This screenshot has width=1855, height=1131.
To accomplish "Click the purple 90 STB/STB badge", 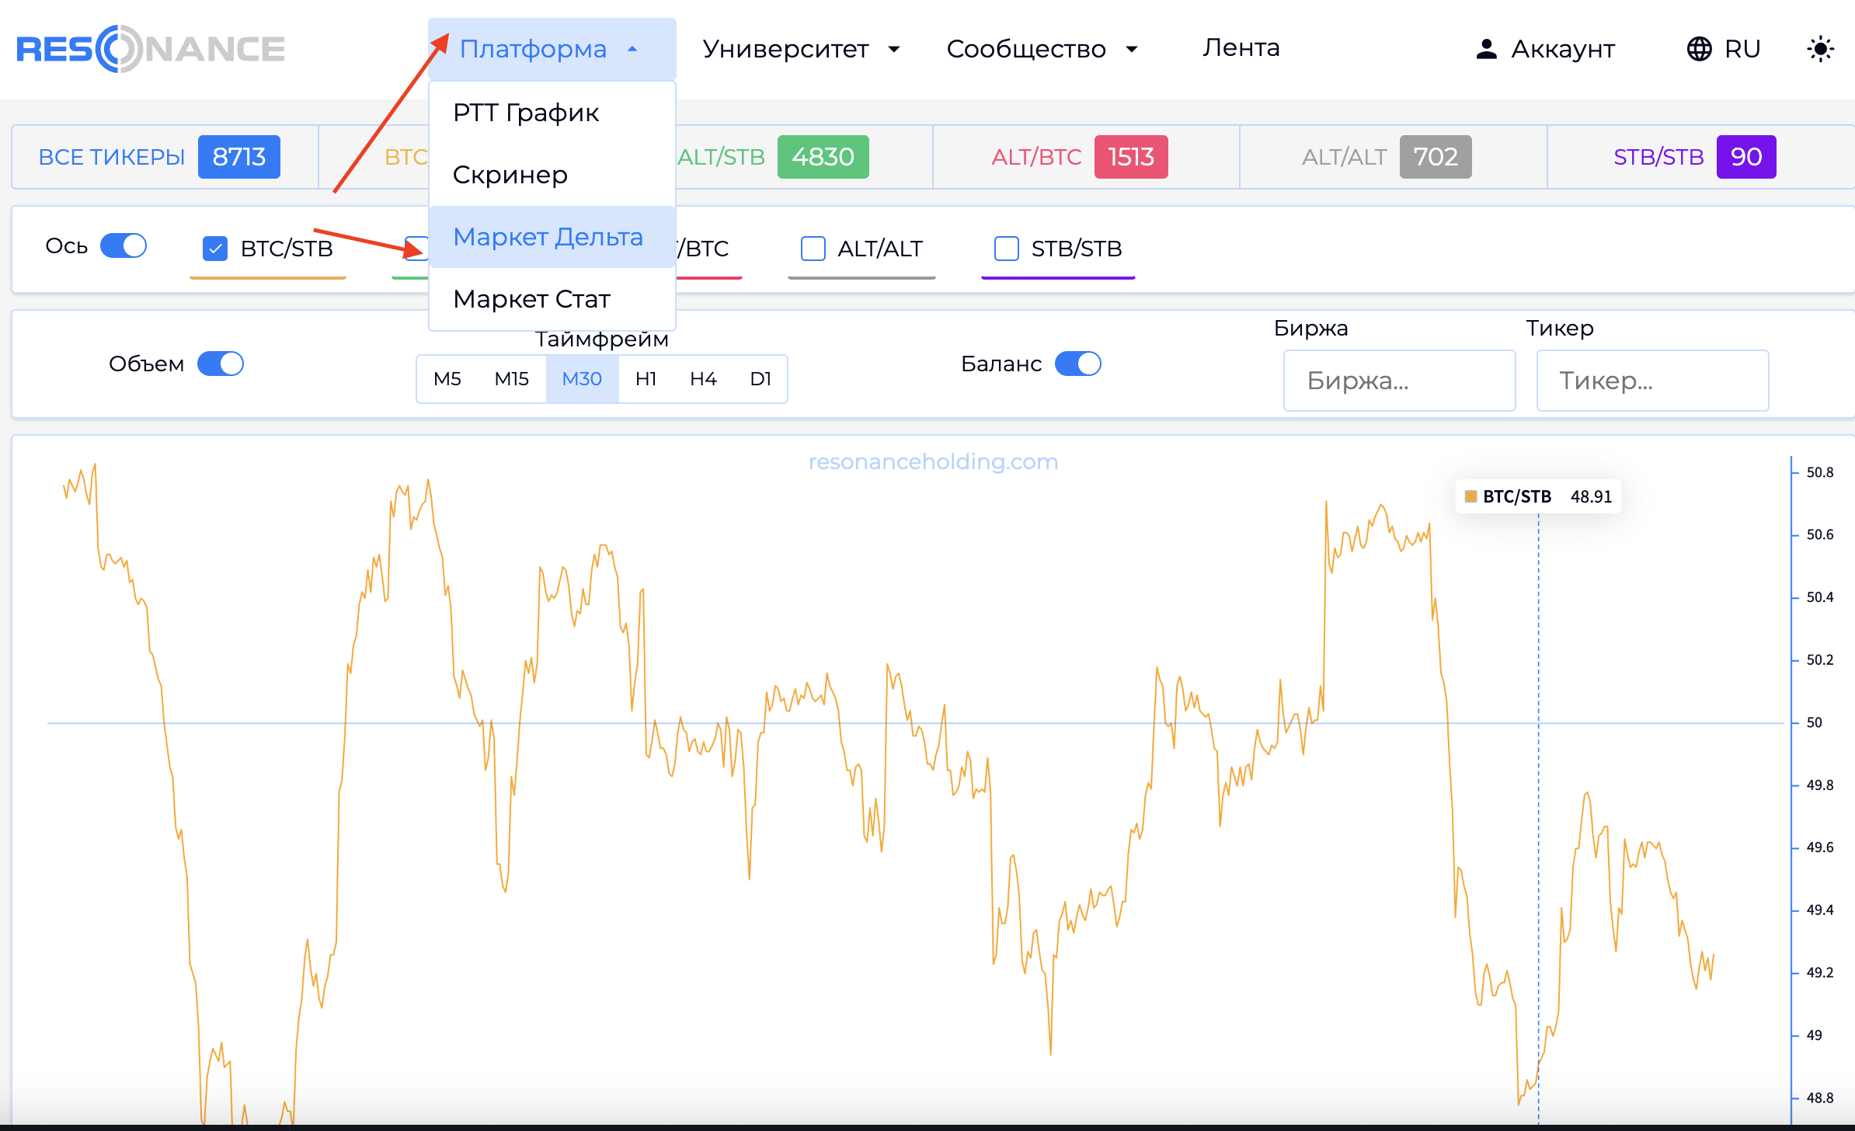I will point(1745,157).
